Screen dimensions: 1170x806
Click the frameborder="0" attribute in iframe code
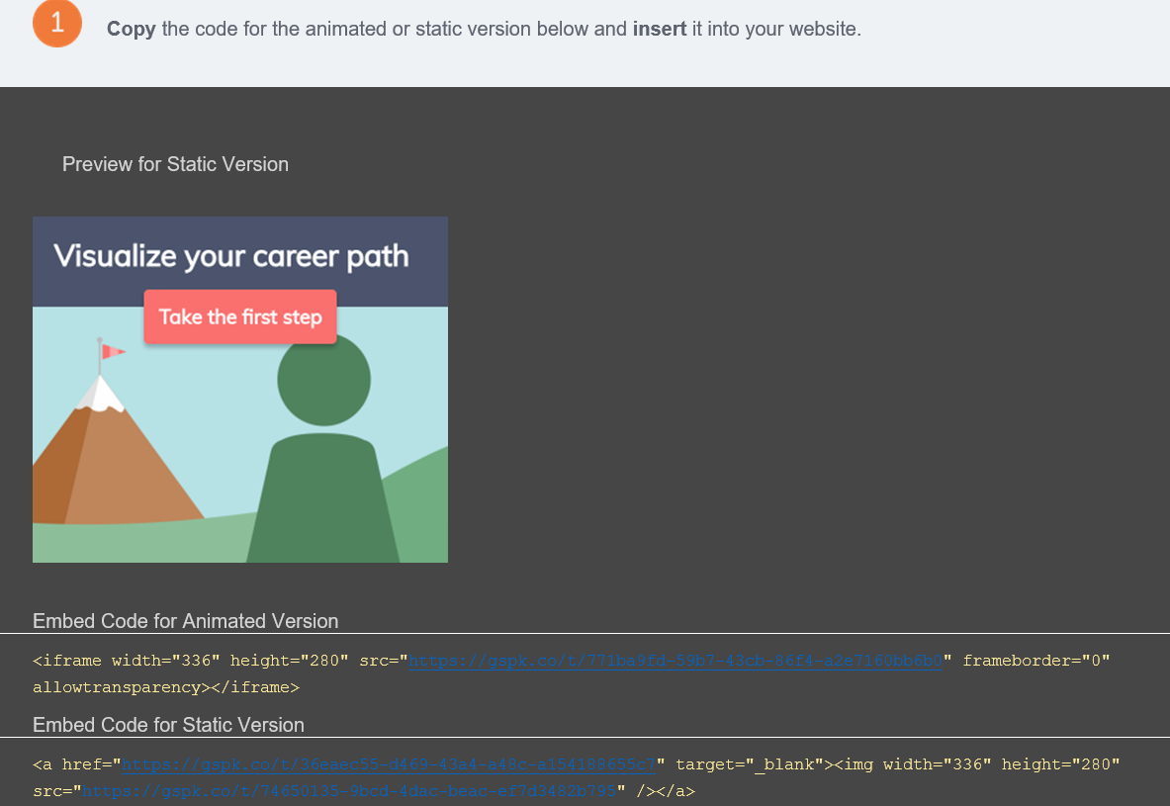(x=1035, y=661)
